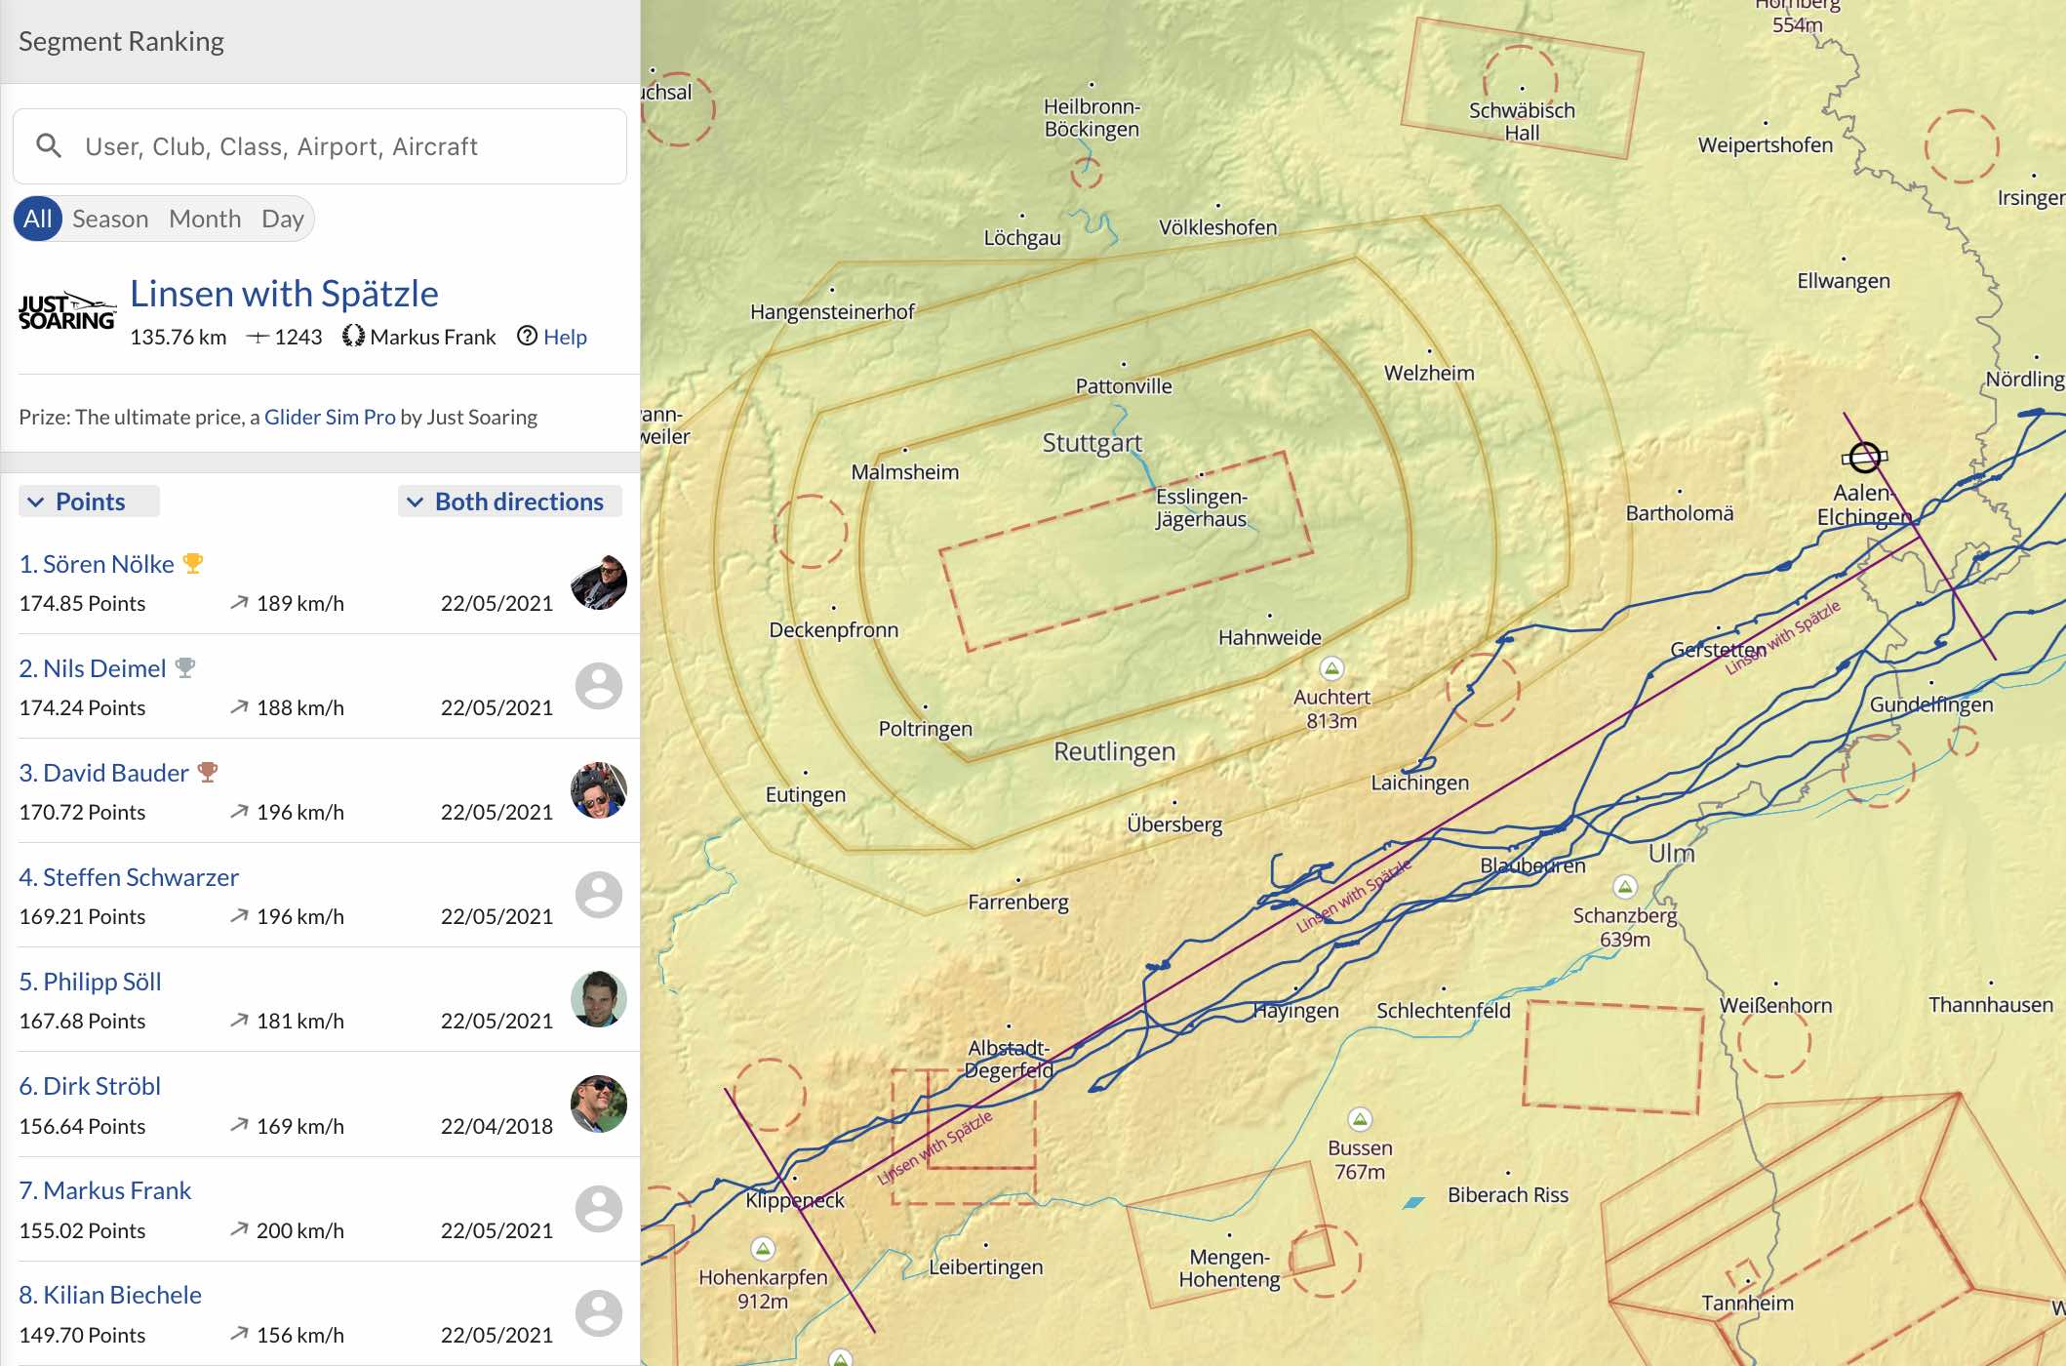
Task: Click the Aalen-Elchingen airport symbol on map
Action: (x=1864, y=457)
